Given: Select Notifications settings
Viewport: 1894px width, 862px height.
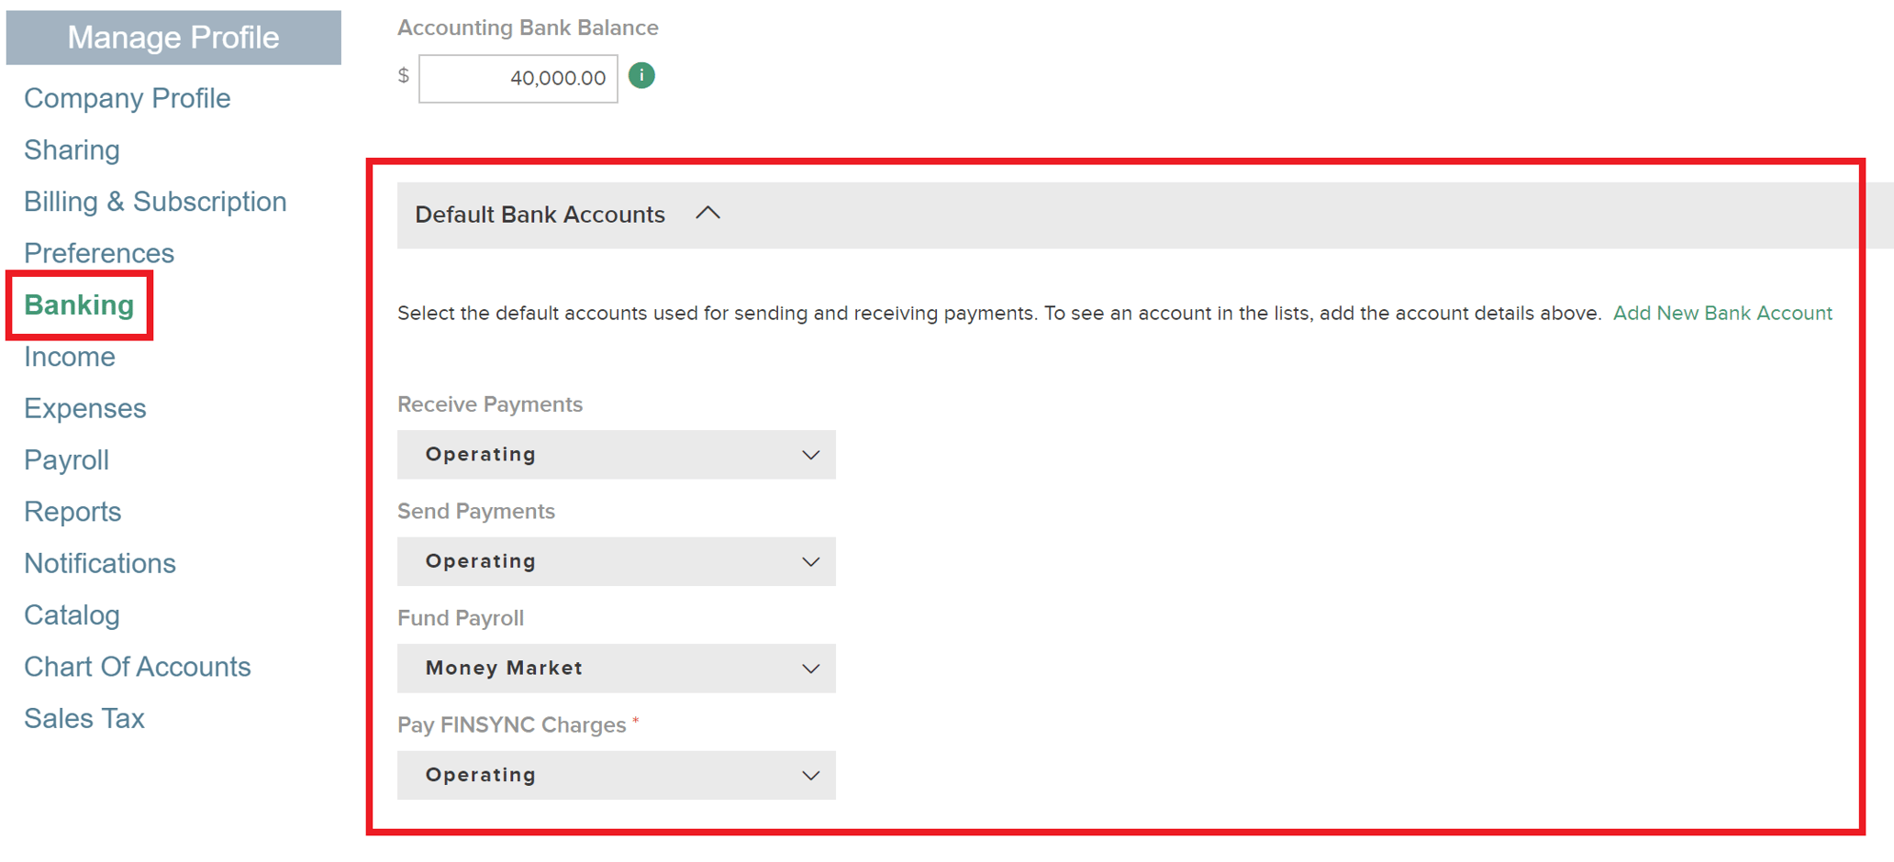Looking at the screenshot, I should [x=100, y=563].
